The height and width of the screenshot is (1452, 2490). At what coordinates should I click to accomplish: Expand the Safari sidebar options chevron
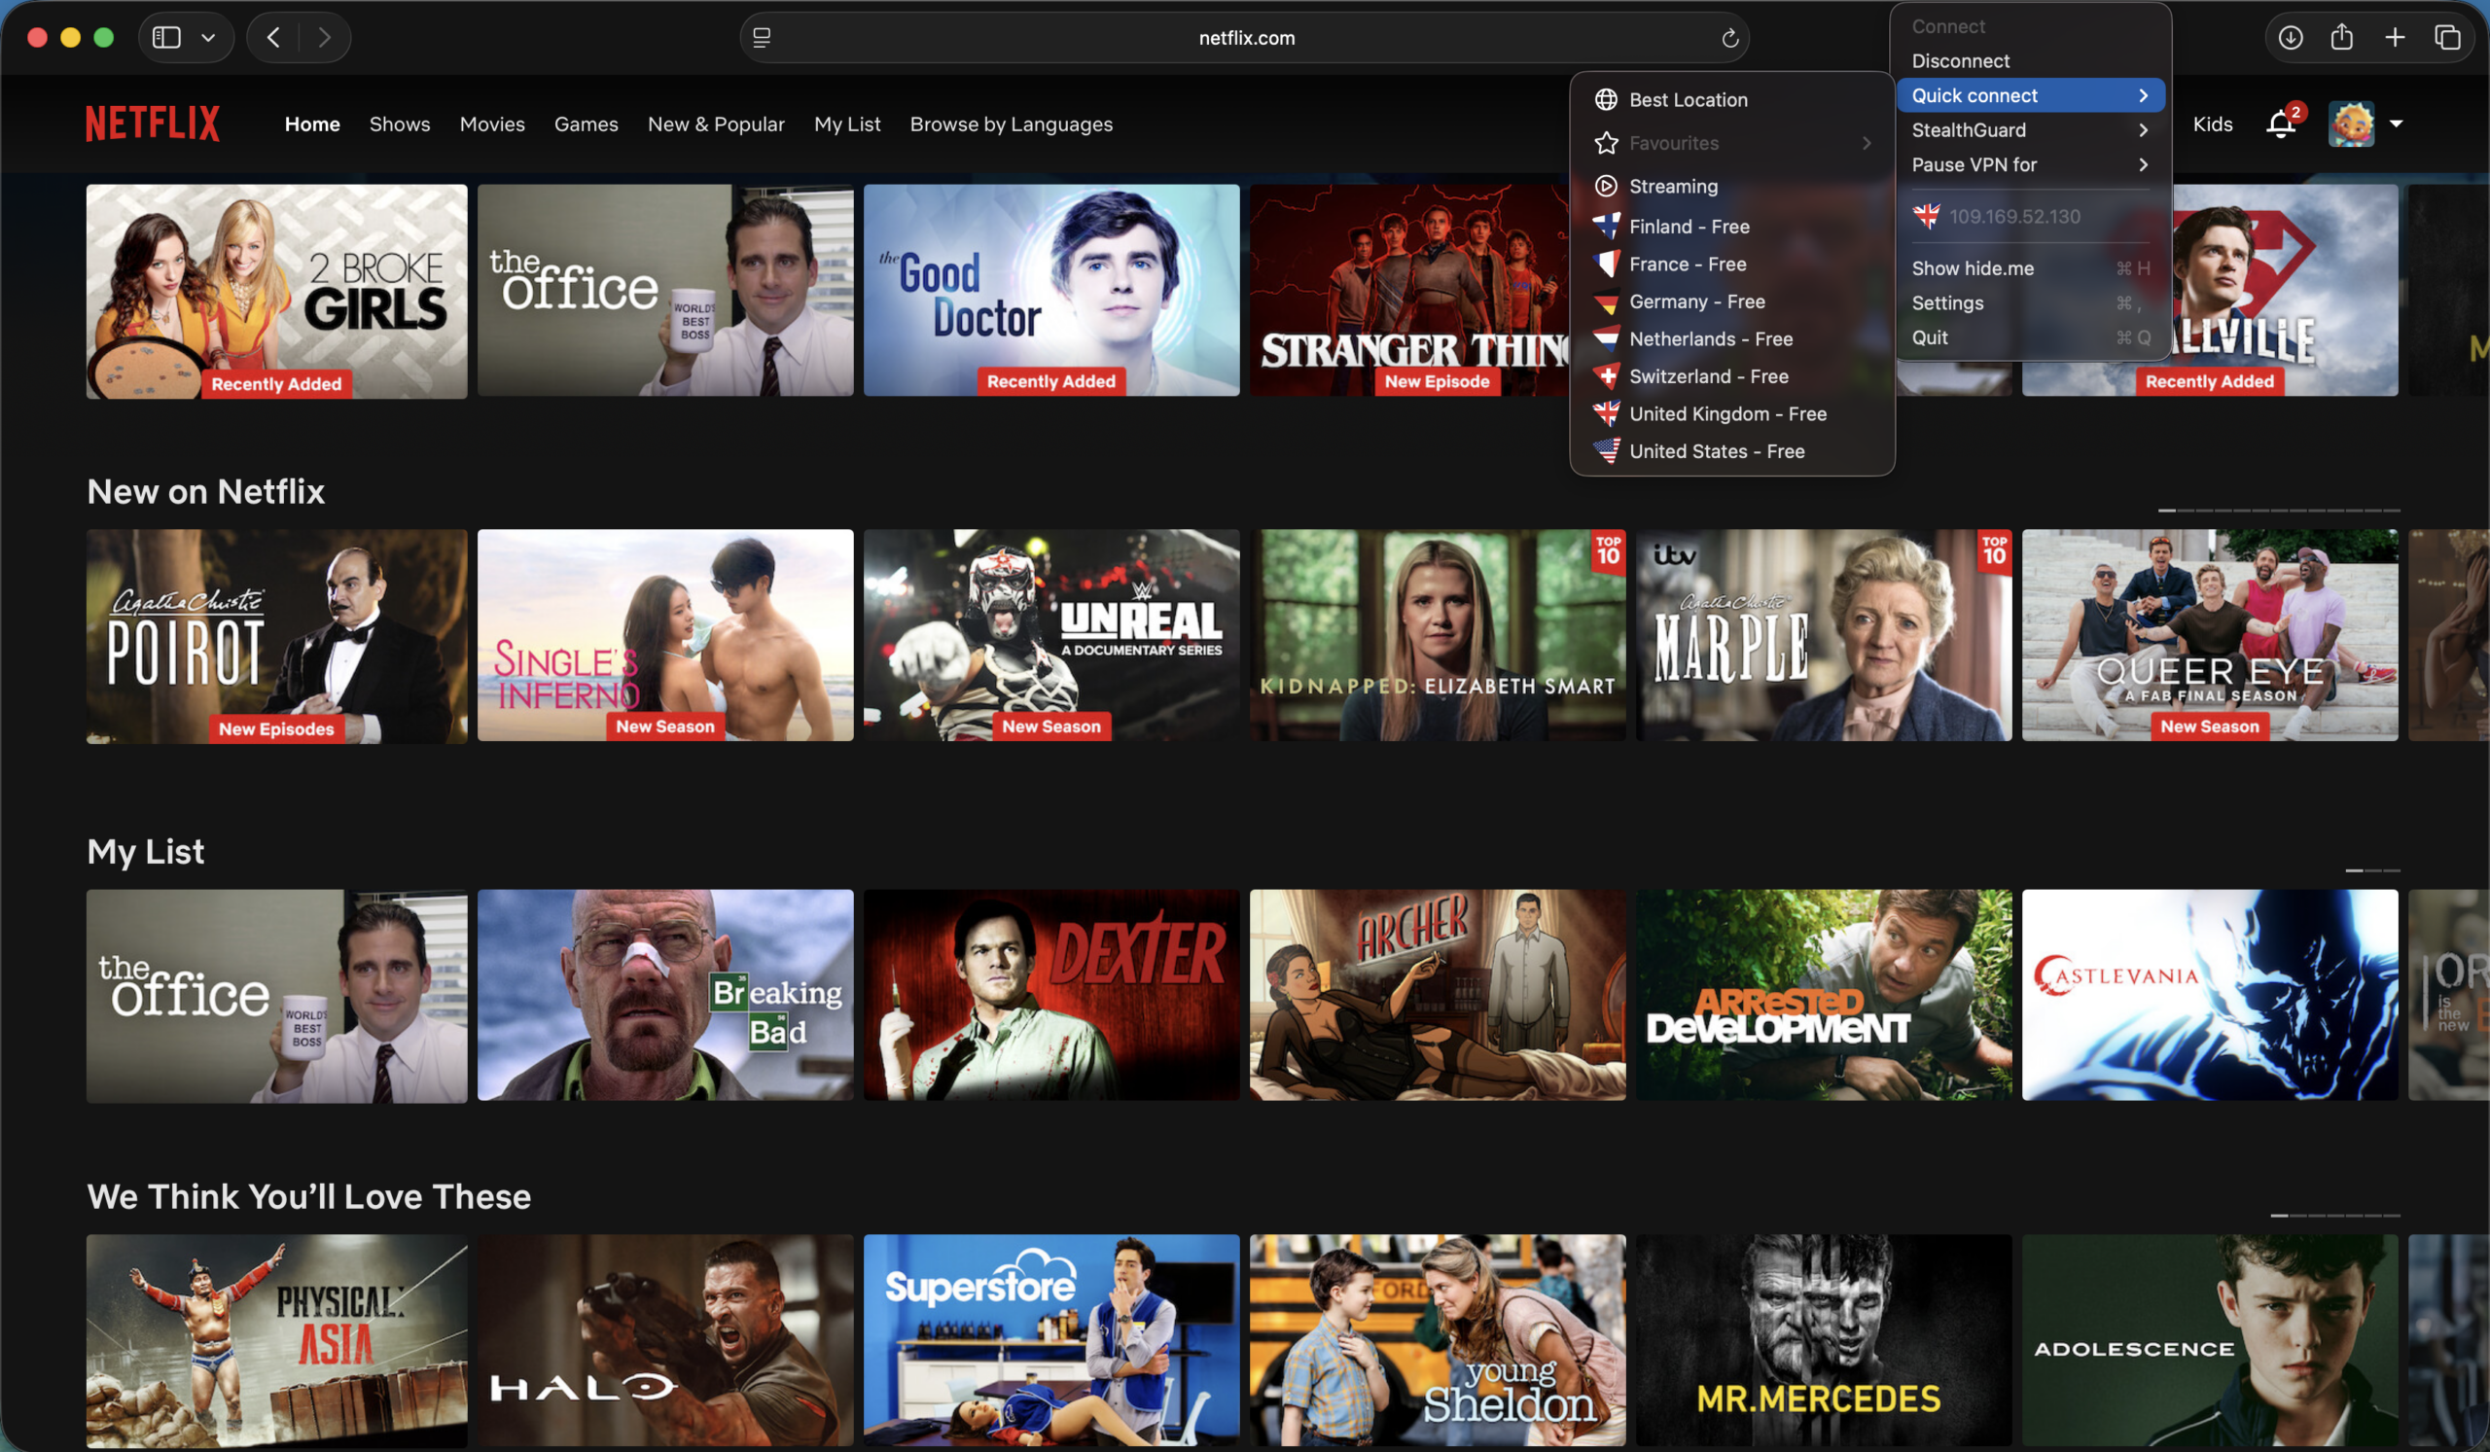click(x=207, y=38)
